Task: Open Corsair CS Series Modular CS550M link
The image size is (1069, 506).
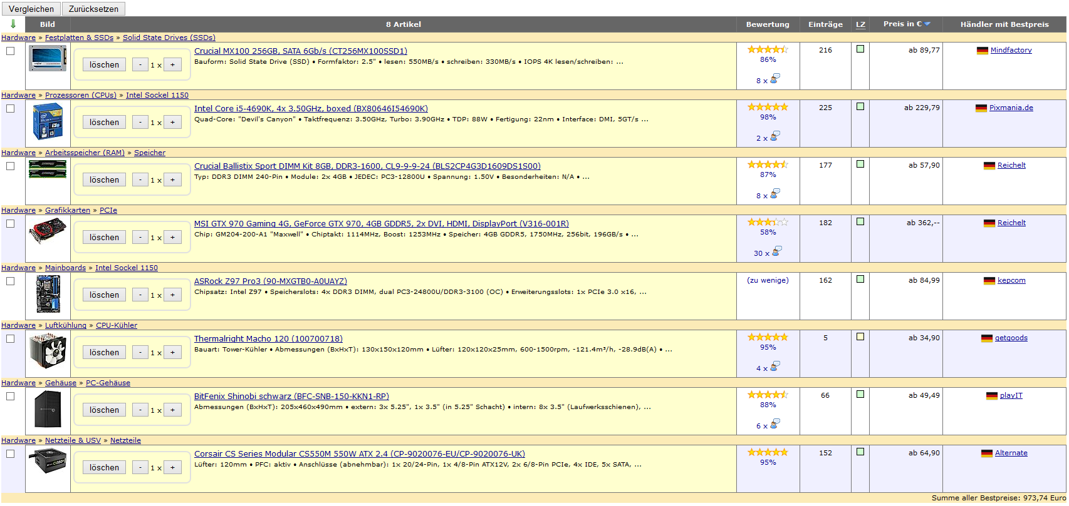Action: 360,454
